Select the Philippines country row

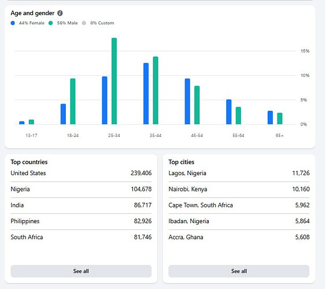[81, 221]
